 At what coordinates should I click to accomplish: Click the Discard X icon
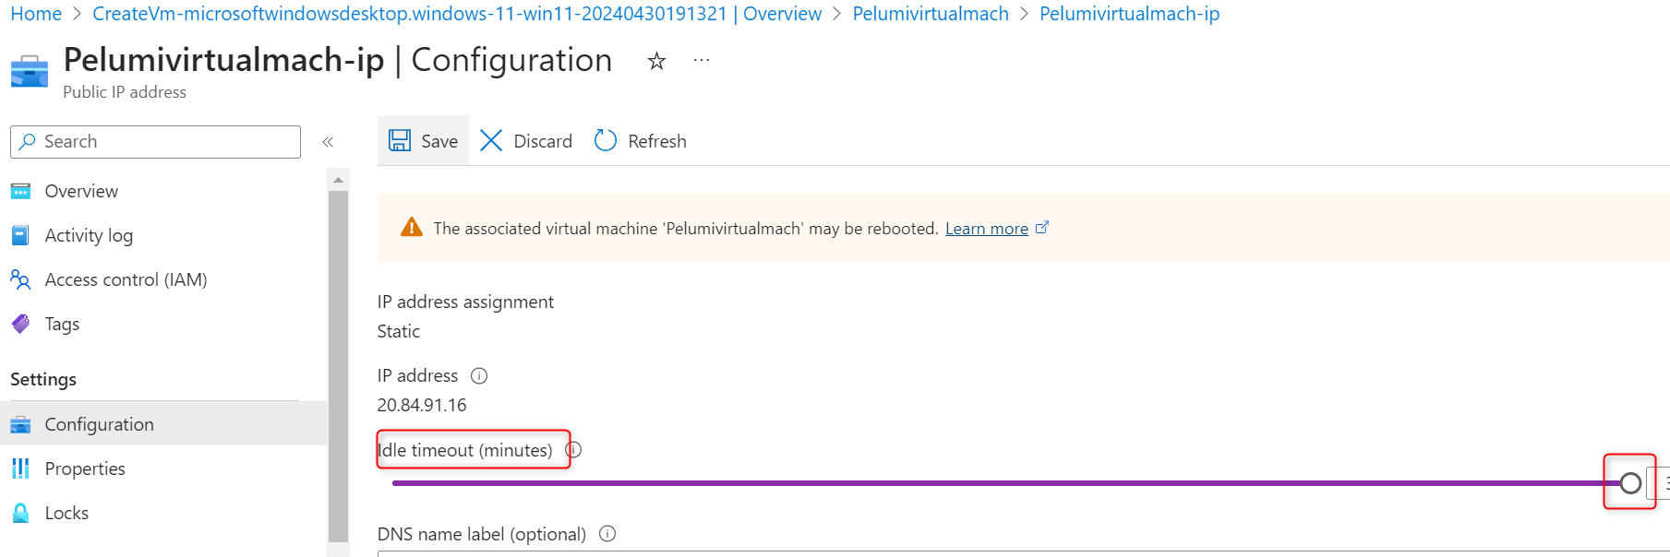click(491, 140)
